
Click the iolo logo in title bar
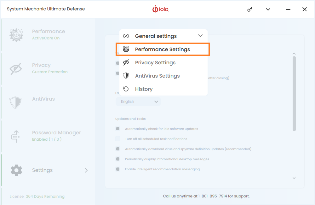click(x=160, y=9)
